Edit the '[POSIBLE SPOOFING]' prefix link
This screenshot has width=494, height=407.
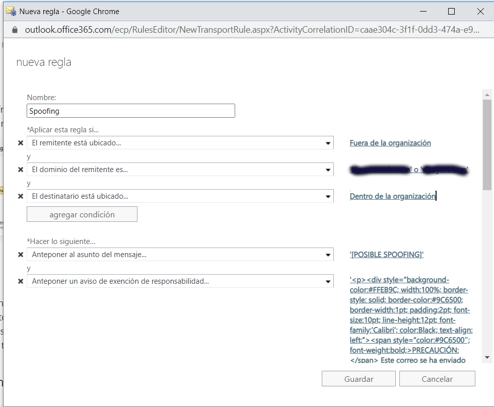pyautogui.click(x=386, y=255)
